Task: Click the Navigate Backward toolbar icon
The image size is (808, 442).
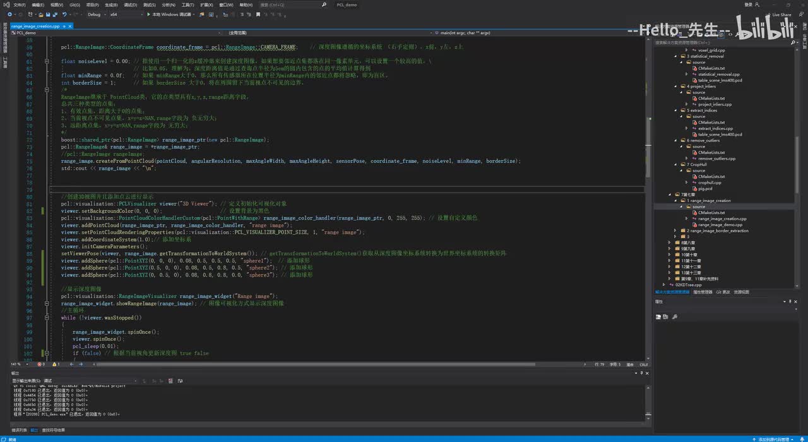Action: pyautogui.click(x=9, y=14)
